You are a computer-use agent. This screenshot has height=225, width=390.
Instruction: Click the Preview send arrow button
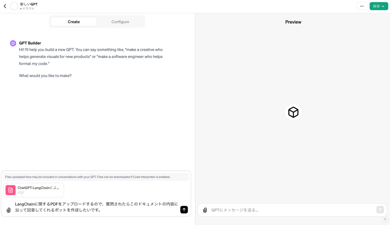380,210
